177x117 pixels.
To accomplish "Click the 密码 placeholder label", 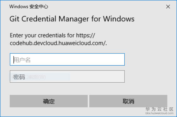I will 19,77.
